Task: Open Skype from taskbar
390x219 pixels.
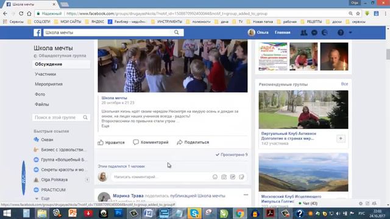Action: click(x=194, y=214)
